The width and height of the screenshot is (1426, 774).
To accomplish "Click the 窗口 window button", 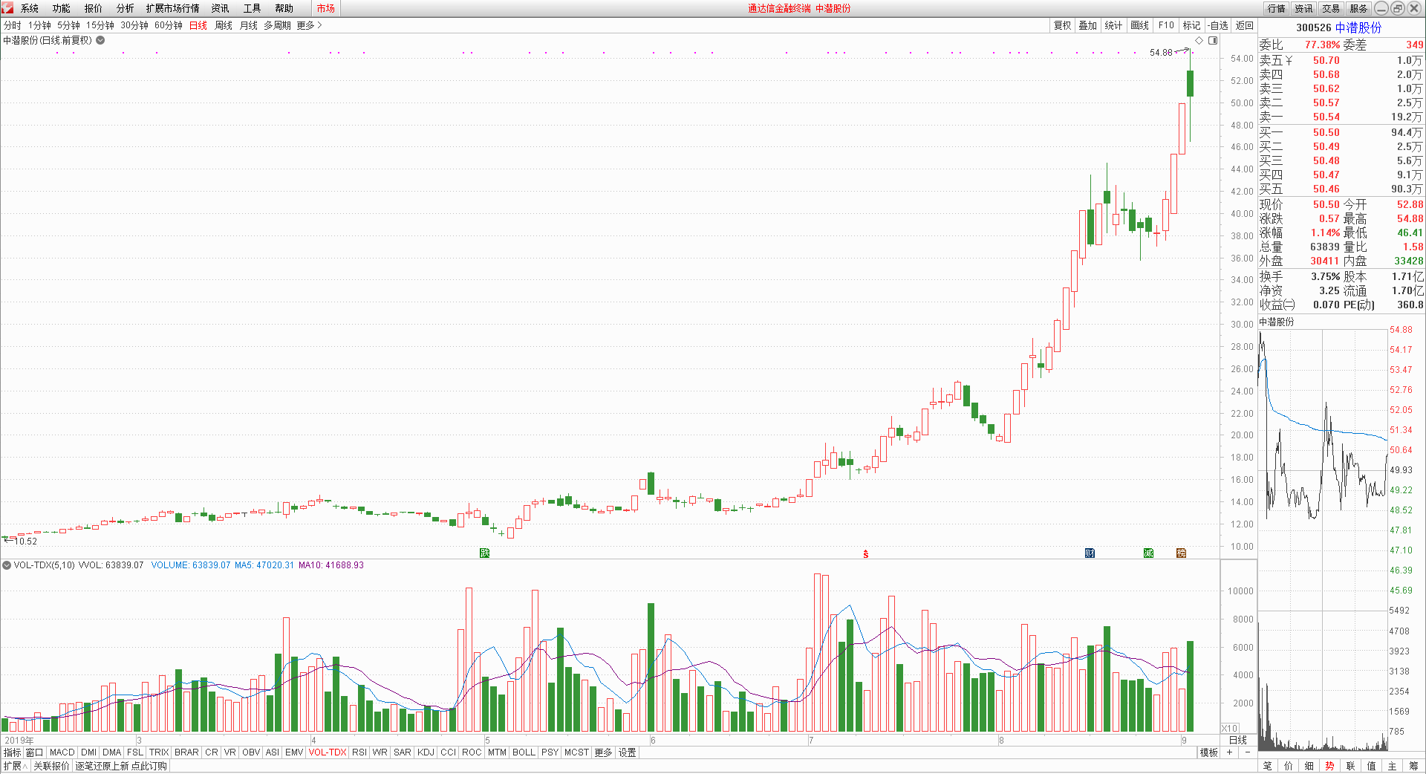I will coord(35,752).
